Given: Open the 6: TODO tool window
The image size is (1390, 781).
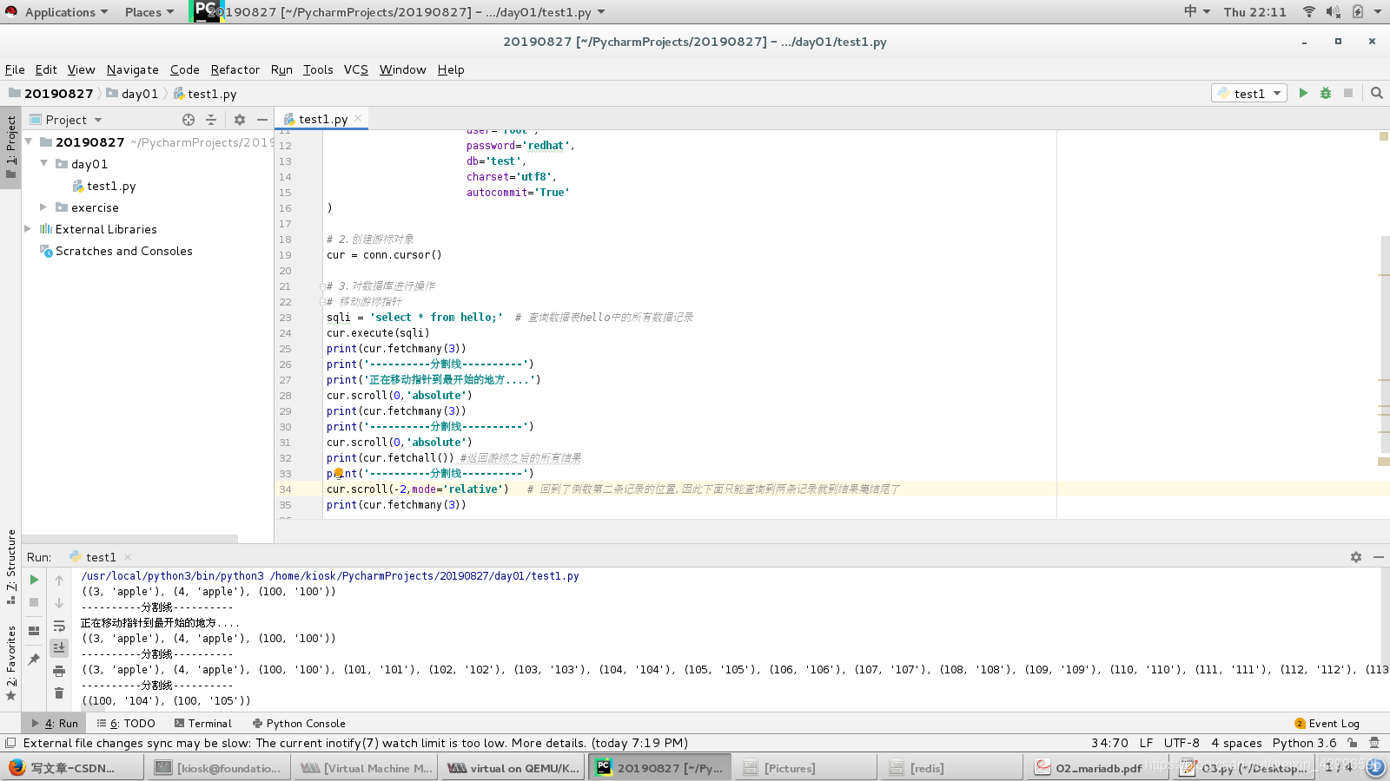Looking at the screenshot, I should tap(126, 723).
